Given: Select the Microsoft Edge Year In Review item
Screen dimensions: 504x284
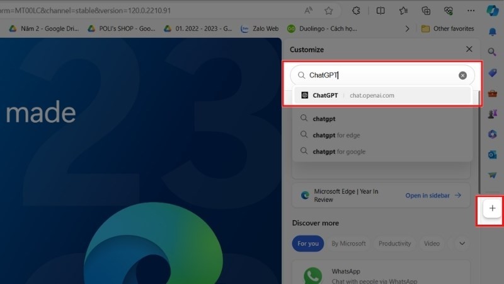Looking at the screenshot, I should (x=381, y=196).
